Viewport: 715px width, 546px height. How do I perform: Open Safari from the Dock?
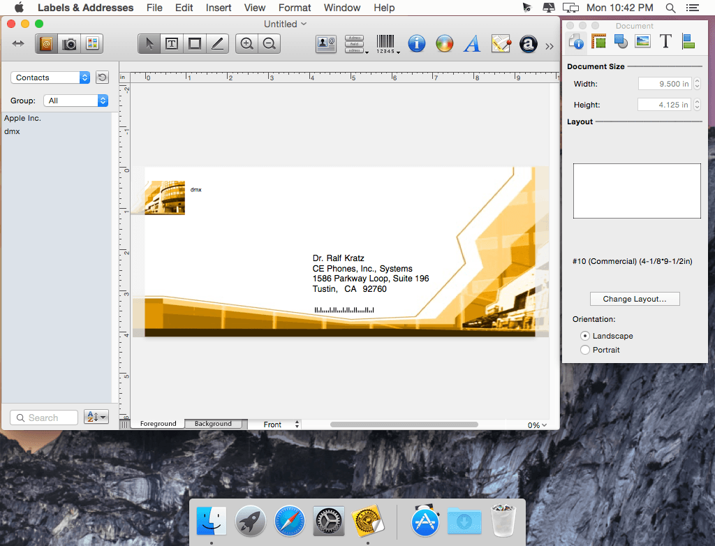(x=290, y=522)
